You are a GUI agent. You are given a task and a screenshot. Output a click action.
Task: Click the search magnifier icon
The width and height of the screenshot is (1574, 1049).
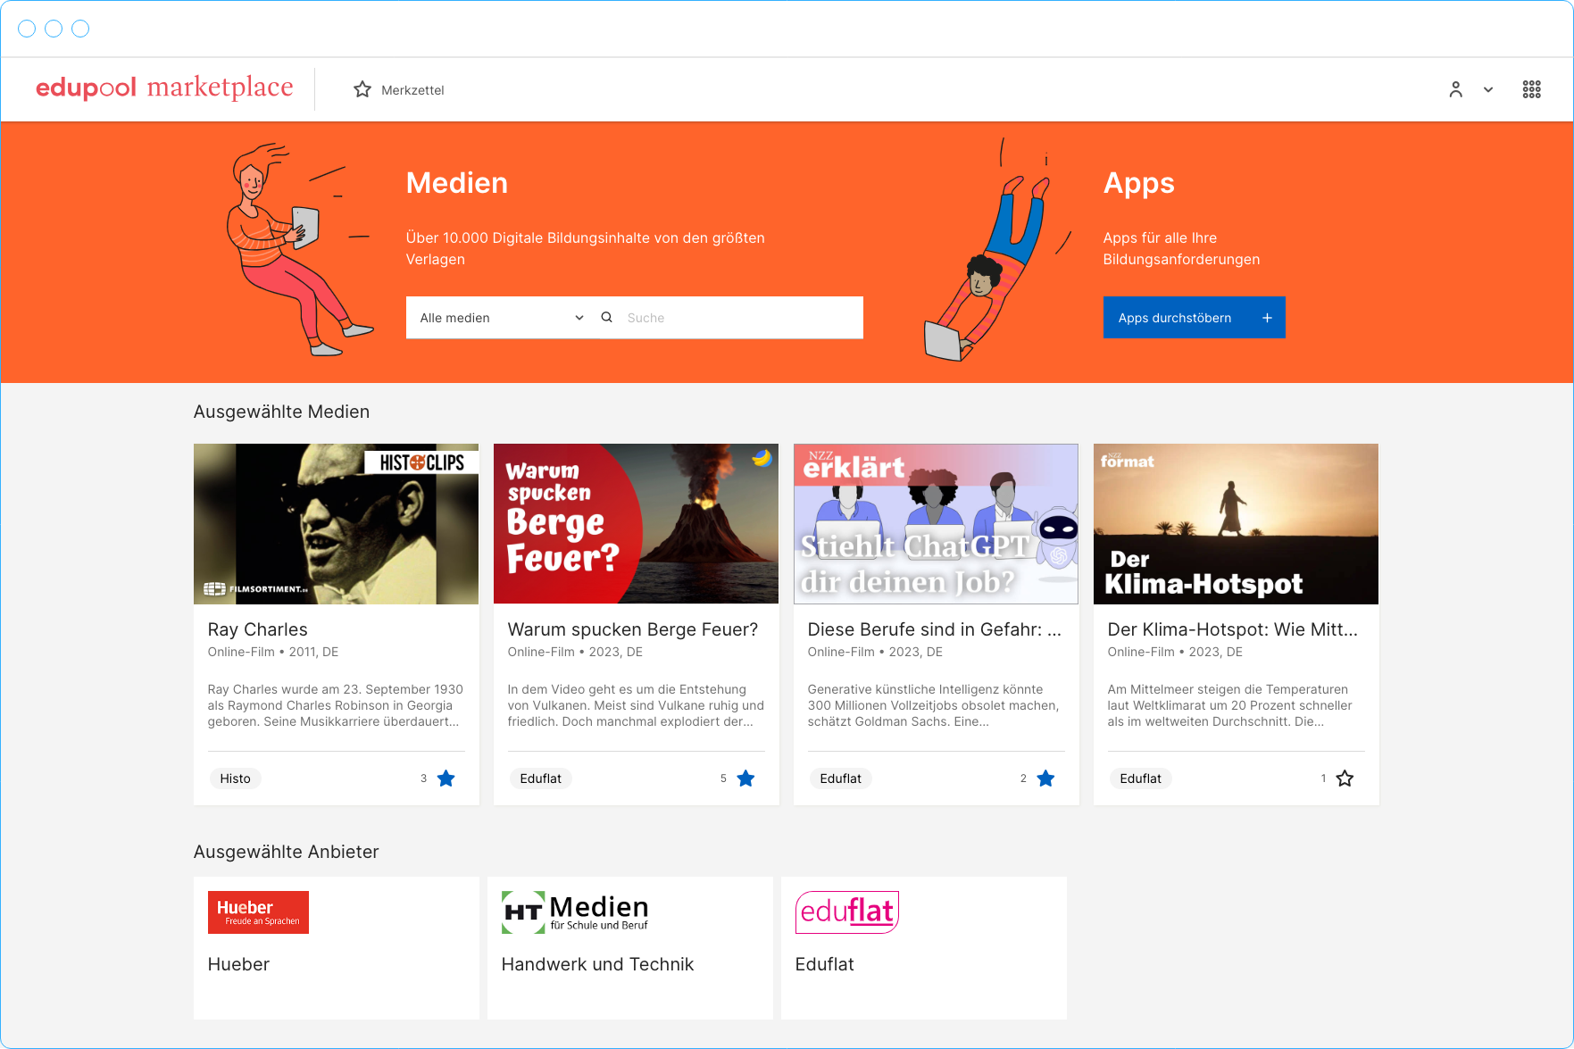607,317
